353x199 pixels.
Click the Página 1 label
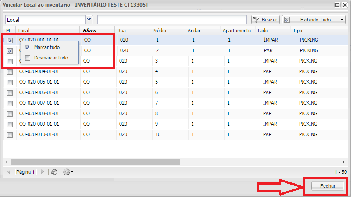click(25, 172)
